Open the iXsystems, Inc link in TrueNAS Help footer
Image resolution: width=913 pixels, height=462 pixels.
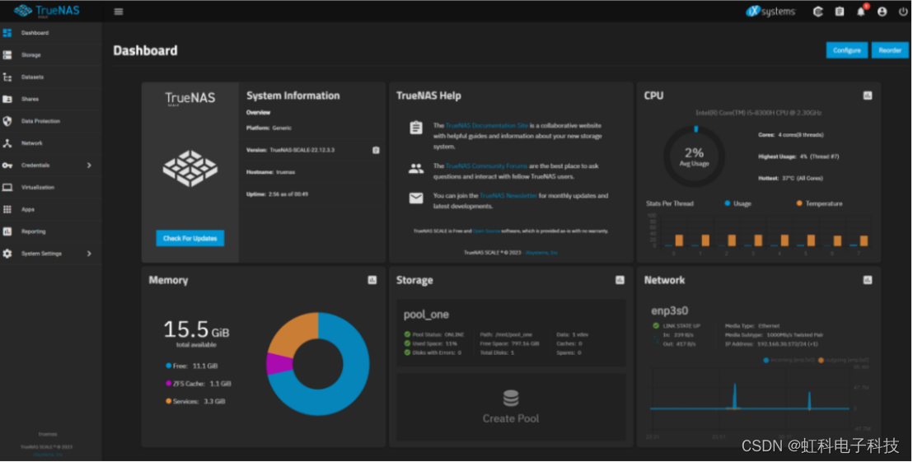pyautogui.click(x=541, y=253)
